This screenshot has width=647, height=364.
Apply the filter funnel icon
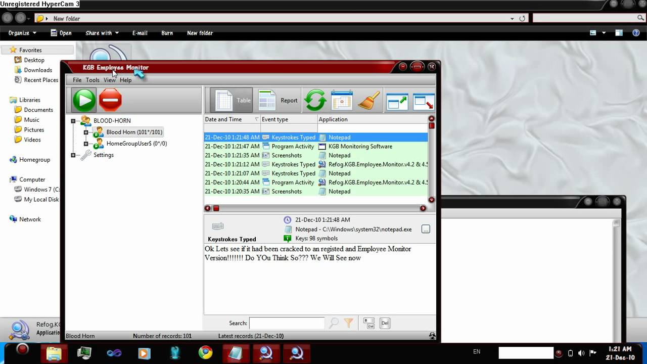pos(348,323)
